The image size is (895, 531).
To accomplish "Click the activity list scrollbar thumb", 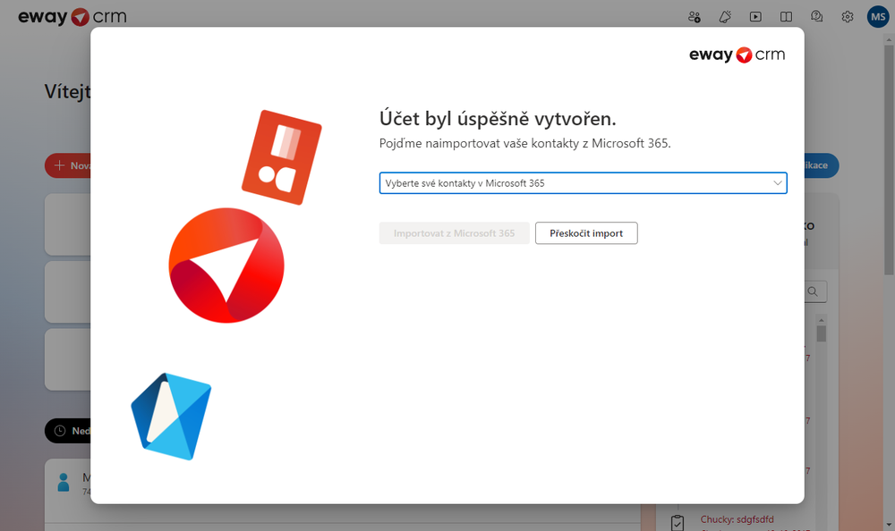I will (x=822, y=333).
